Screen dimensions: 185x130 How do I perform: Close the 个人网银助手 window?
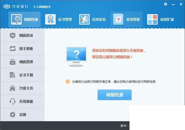pos(181,4)
